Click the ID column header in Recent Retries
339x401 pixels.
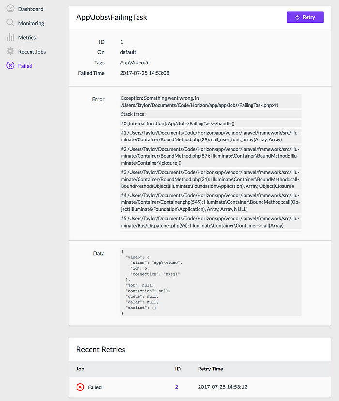[178, 369]
